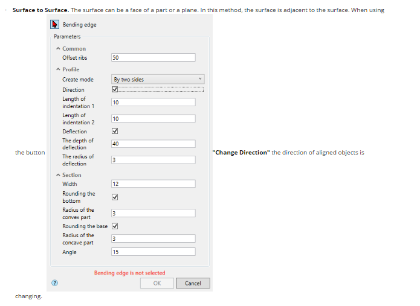This screenshot has width=420, height=306.
Task: Click the depth of deflection field
Action: coord(153,144)
